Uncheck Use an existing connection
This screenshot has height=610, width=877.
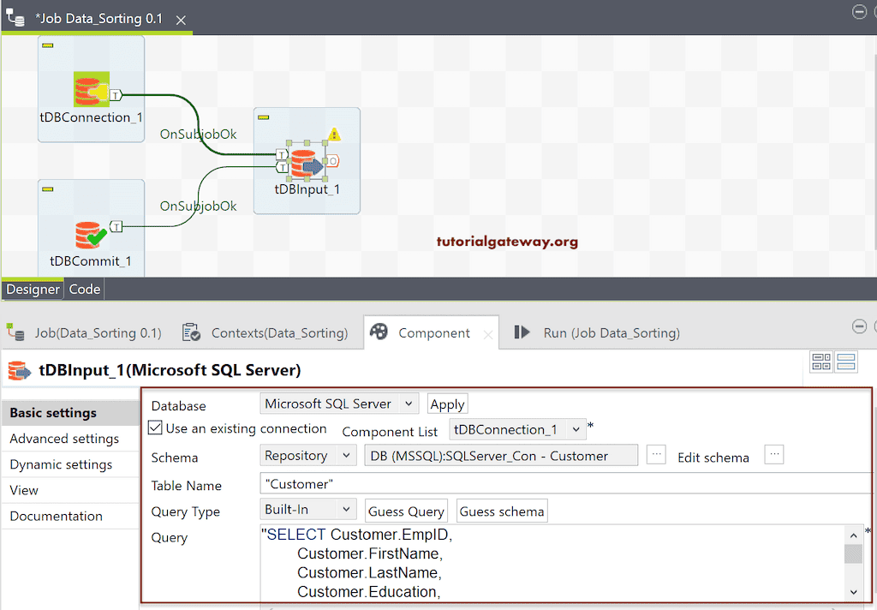pos(156,428)
